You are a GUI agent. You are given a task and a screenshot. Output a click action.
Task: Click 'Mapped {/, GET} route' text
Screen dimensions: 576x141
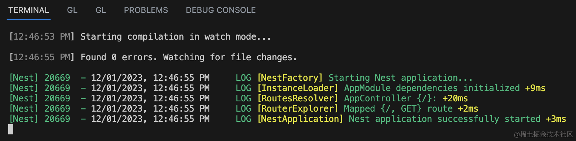click(398, 109)
